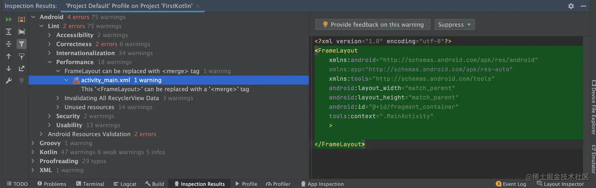
Task: Toggle Group by Severity icon
Action: pos(22,19)
